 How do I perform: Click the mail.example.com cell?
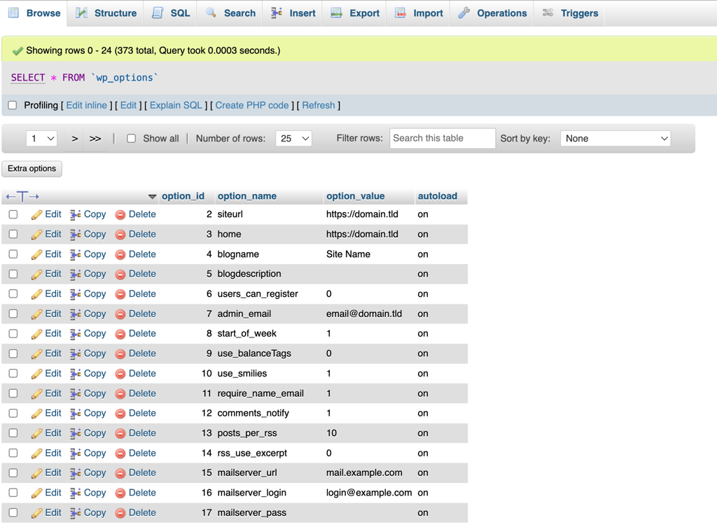(x=364, y=473)
